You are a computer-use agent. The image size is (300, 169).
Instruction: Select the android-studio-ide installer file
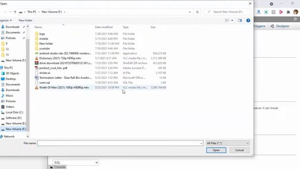click(65, 53)
